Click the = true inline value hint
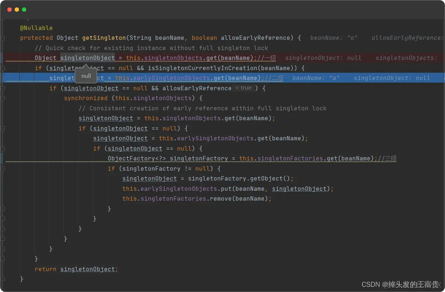 (243, 88)
